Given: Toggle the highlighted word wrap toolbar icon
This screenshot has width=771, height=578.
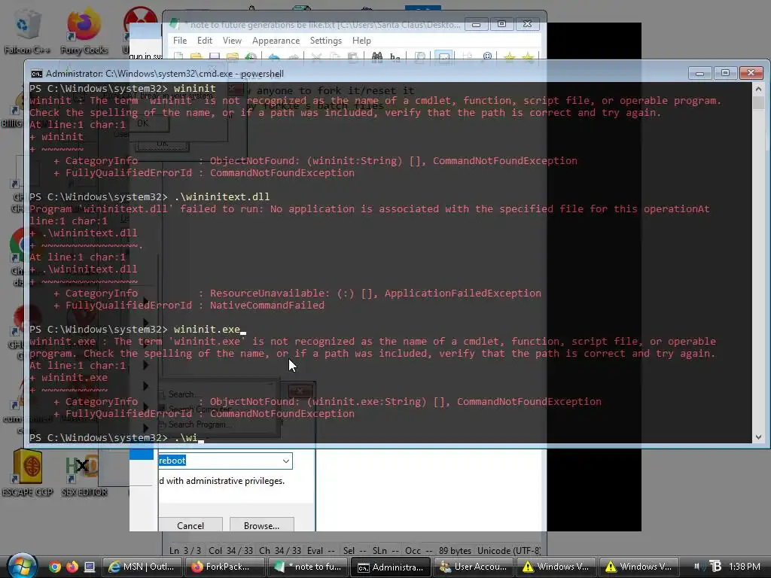Looking at the screenshot, I should (443, 57).
